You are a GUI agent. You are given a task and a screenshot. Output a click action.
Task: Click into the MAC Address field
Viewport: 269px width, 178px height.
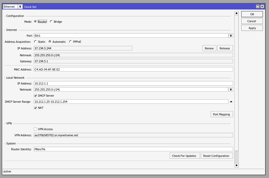click(133, 69)
